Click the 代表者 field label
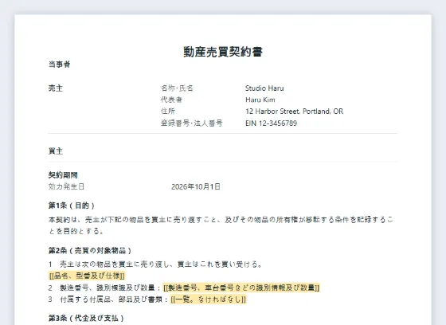 (171, 100)
